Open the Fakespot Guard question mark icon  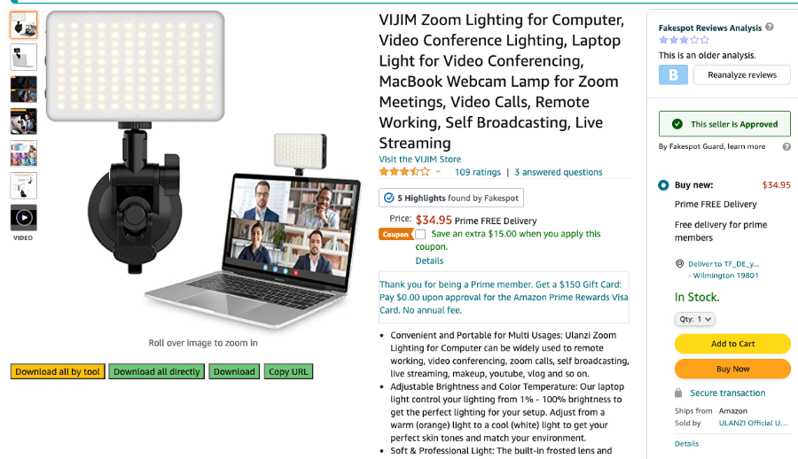coord(786,146)
